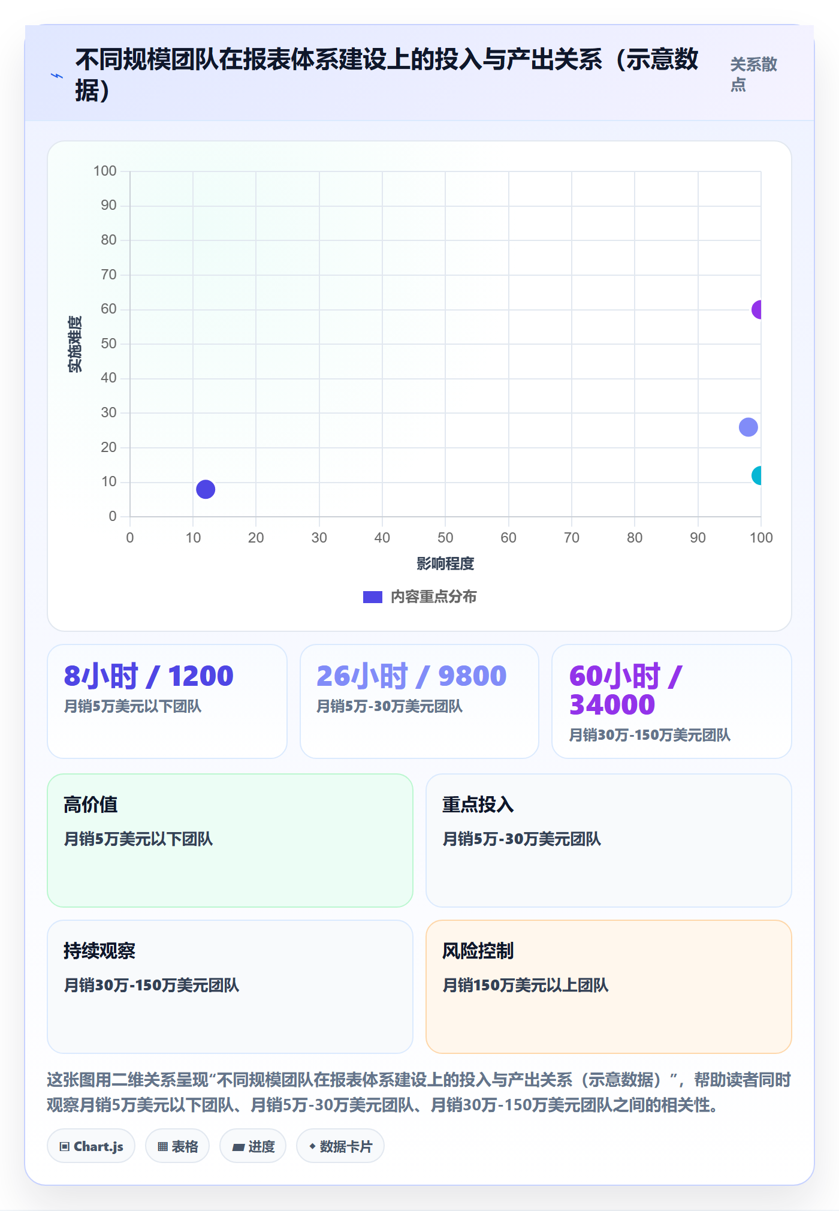
Task: Click the 实施难度 y-axis title
Action: [x=75, y=344]
